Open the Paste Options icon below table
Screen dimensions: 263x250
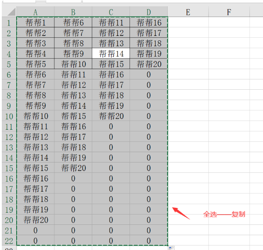(x=171, y=248)
